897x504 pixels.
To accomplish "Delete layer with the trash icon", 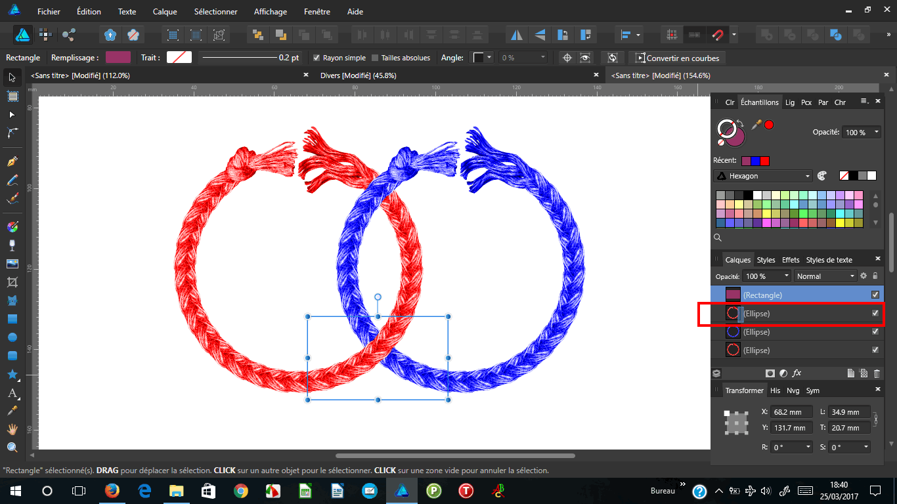I will click(877, 373).
